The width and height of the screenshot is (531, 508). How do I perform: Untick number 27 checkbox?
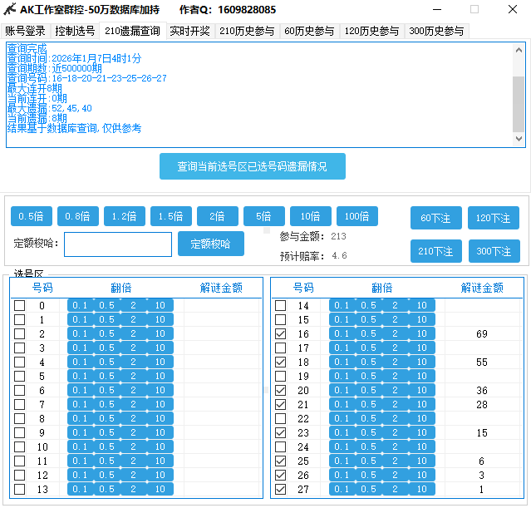pos(281,489)
